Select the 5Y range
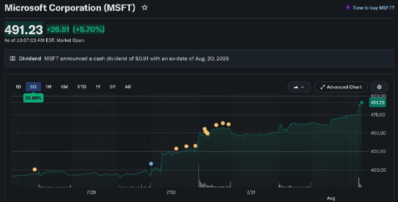Viewport: 398px width, 202px height. (113, 87)
